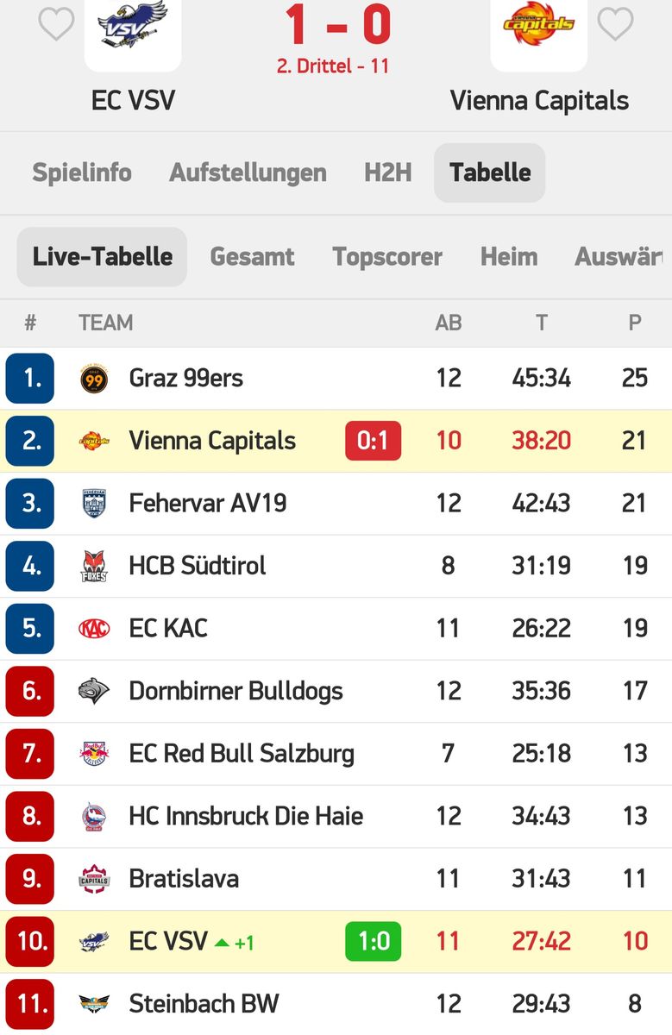672x1035 pixels.
Task: Tap the Vienna Capitals logo in header
Action: (x=538, y=26)
